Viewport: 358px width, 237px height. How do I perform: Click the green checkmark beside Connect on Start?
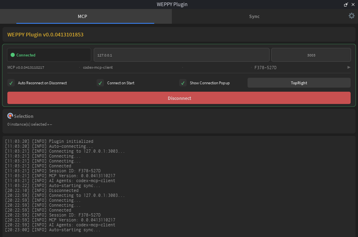pyautogui.click(x=100, y=83)
